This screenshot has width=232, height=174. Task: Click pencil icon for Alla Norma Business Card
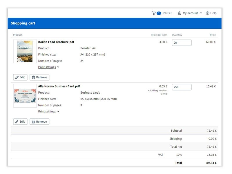(x=17, y=122)
